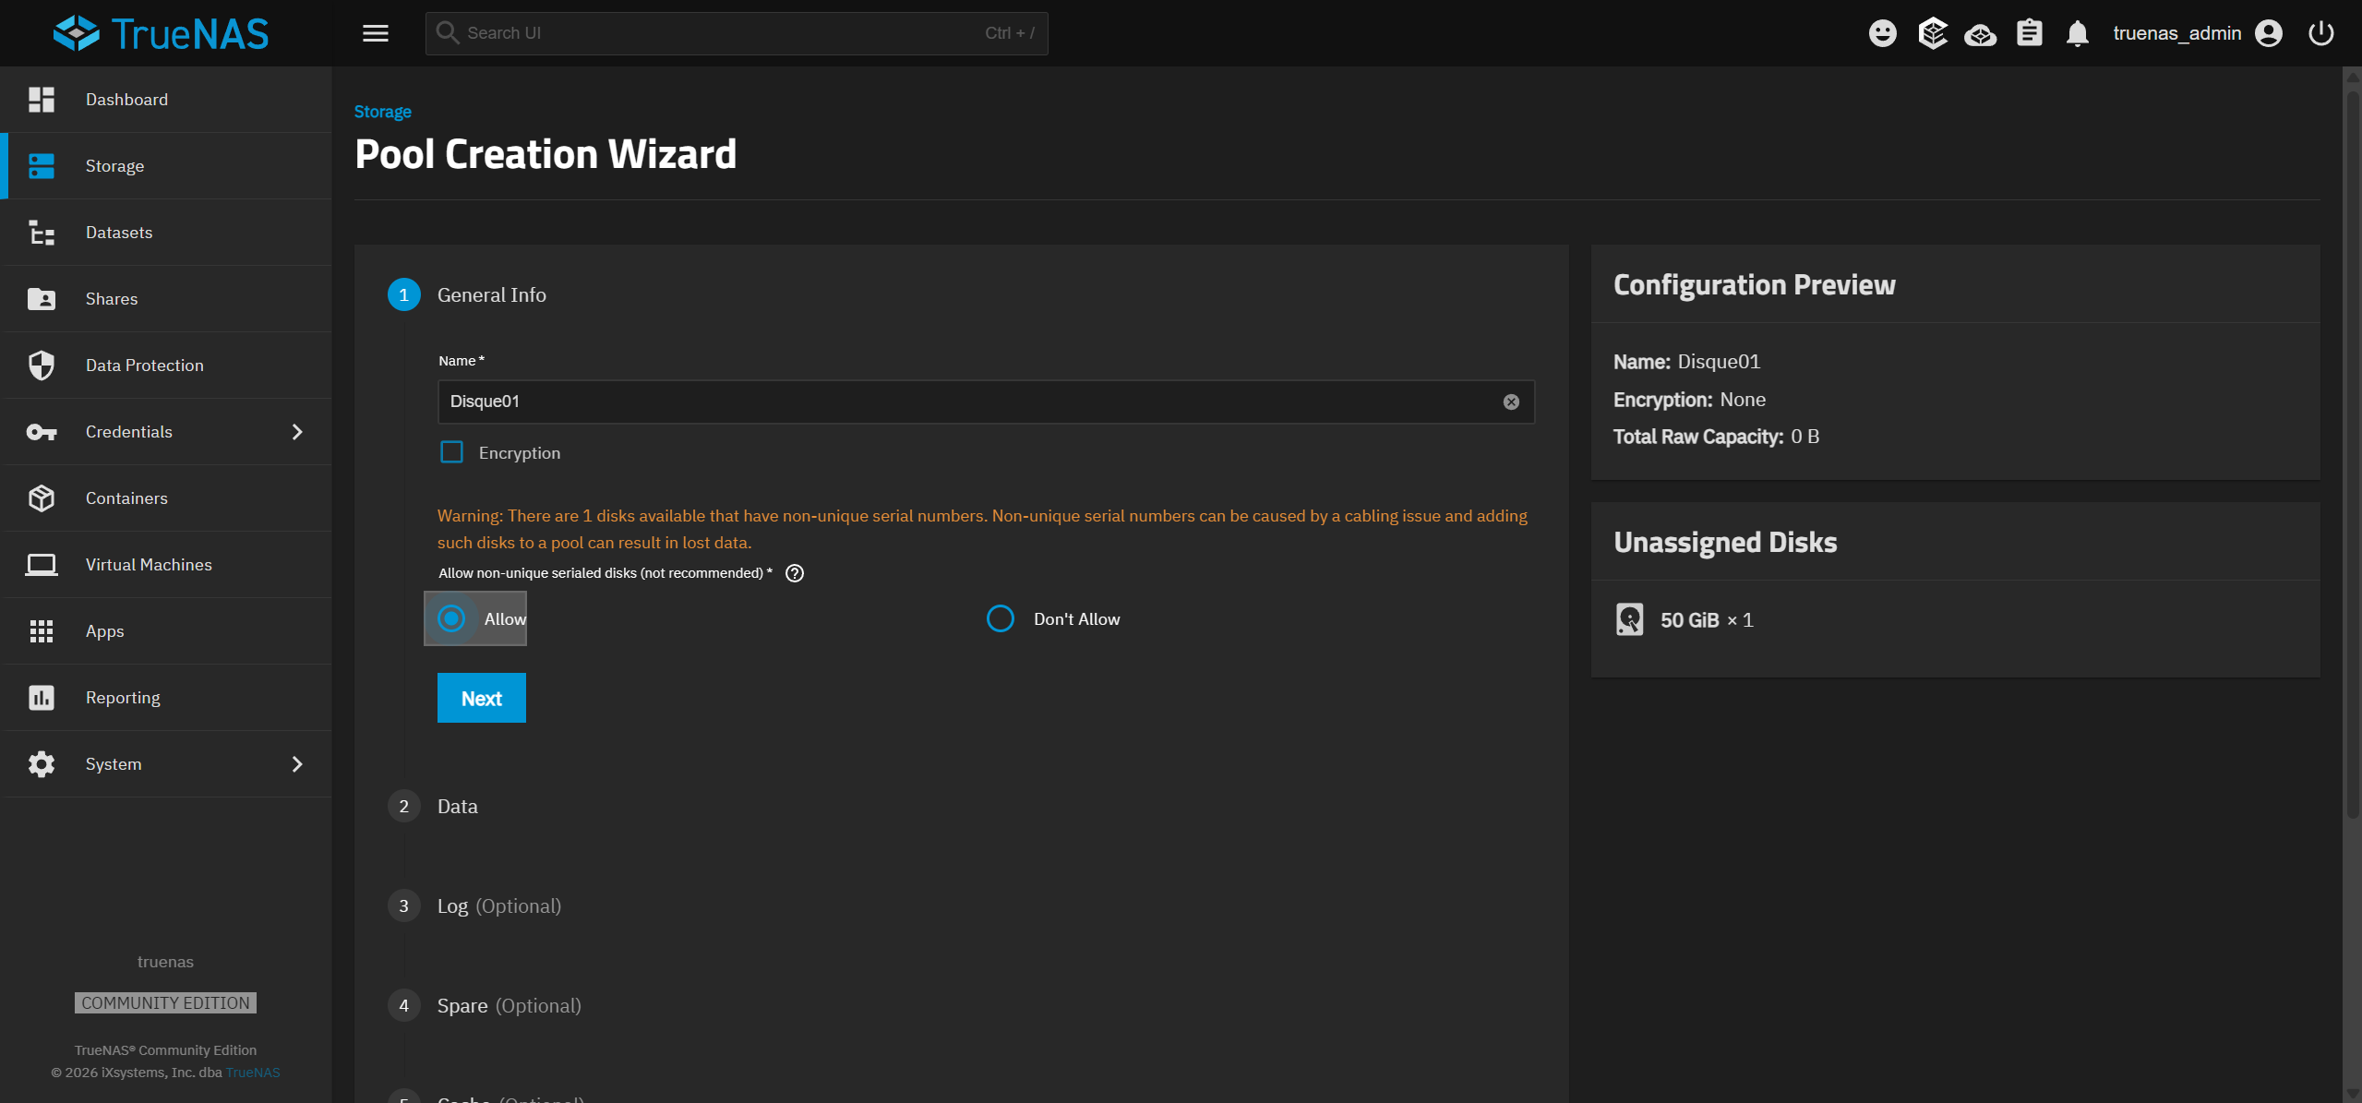Viewport: 2362px width, 1103px height.
Task: Open Reporting menu item
Action: tap(168, 698)
